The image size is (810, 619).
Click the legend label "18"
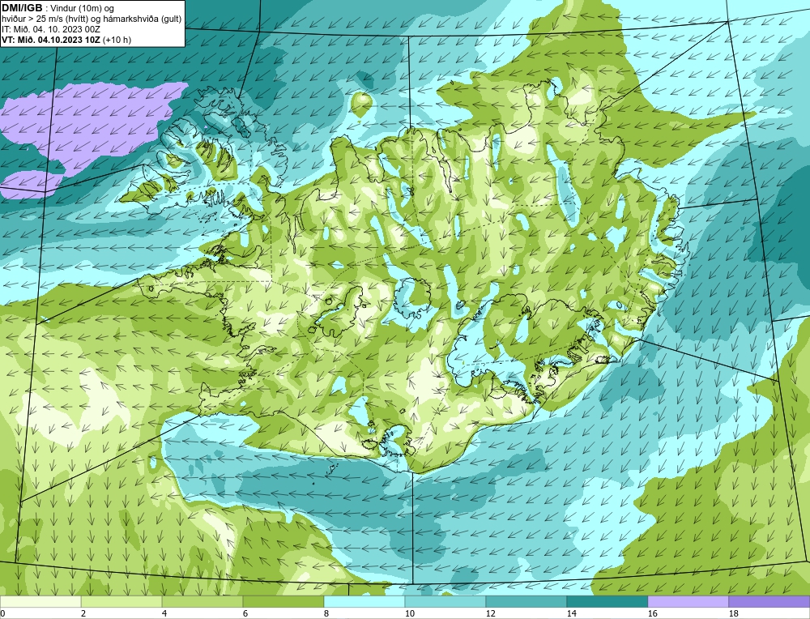[734, 613]
